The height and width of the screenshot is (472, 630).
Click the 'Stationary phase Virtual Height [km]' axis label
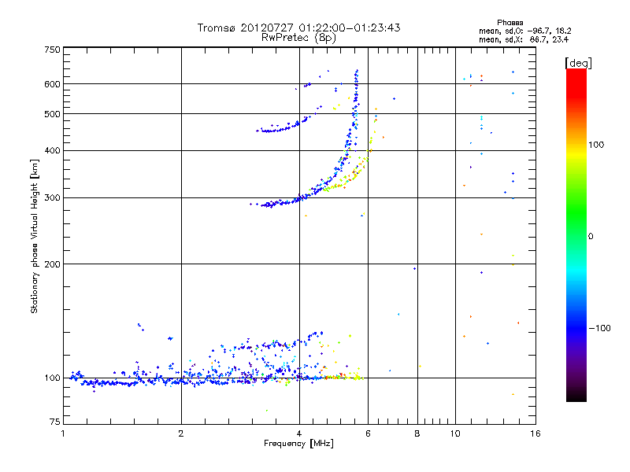coord(35,236)
